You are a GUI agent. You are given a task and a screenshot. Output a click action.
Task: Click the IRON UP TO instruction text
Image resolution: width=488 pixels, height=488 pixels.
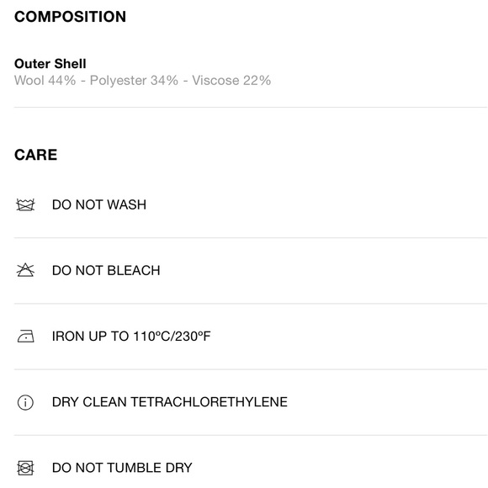[131, 336]
